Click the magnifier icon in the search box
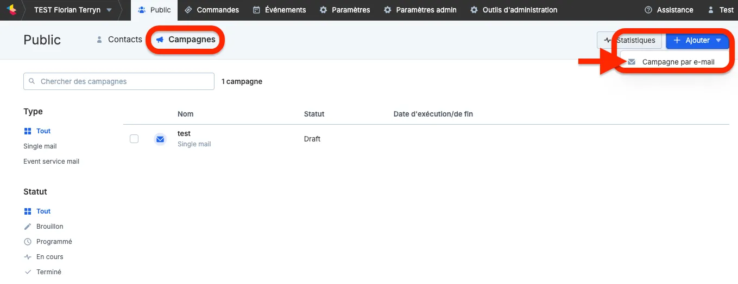Viewport: 738px width, 284px height. click(32, 81)
